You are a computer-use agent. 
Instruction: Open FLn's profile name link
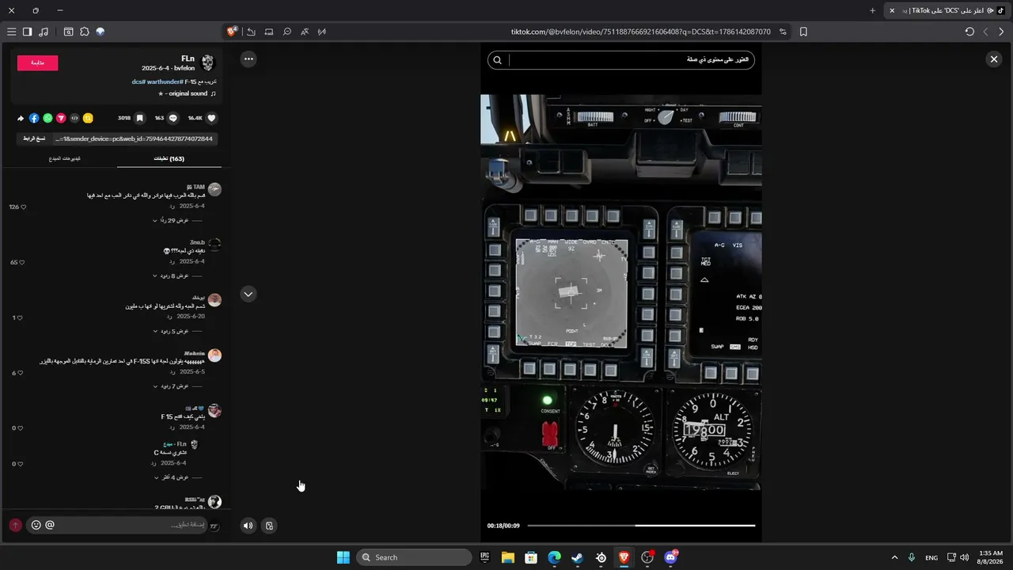coord(188,59)
